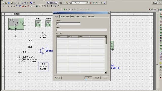Open the In Use List dropdown
This screenshot has height=91, width=162.
point(87,3)
